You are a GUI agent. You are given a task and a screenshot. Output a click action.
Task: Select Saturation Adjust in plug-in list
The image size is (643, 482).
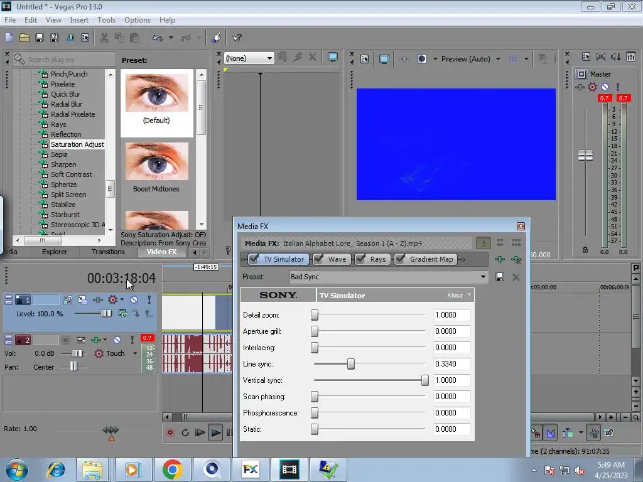click(x=77, y=144)
